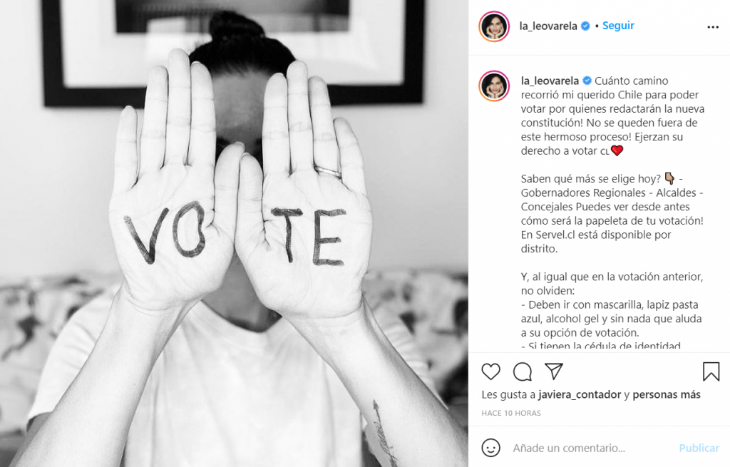Click the verified badge beside the caption username

tap(587, 81)
